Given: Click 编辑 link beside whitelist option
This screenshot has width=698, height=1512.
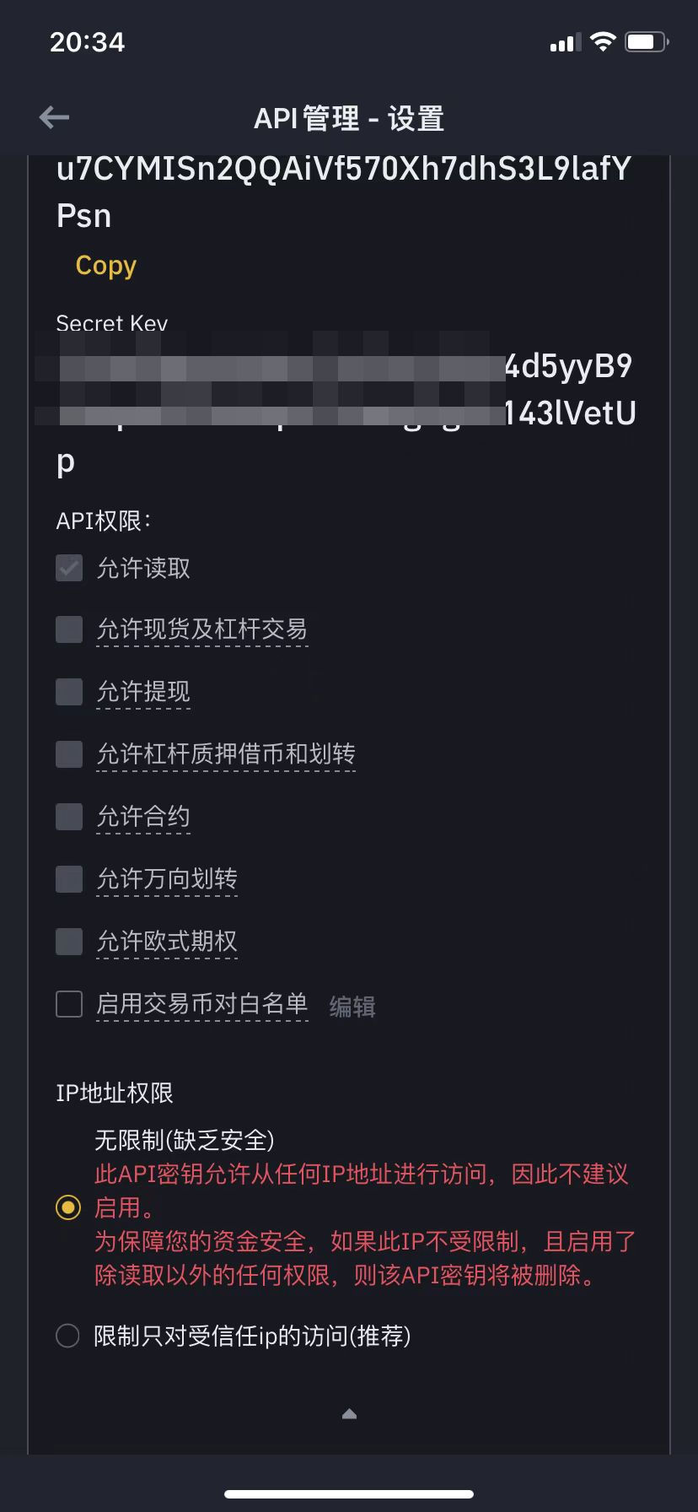Looking at the screenshot, I should tap(352, 1006).
